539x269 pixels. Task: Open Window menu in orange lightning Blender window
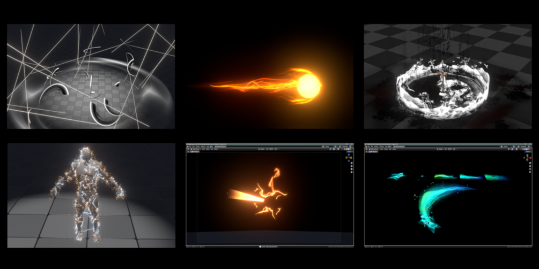[x=203, y=147]
